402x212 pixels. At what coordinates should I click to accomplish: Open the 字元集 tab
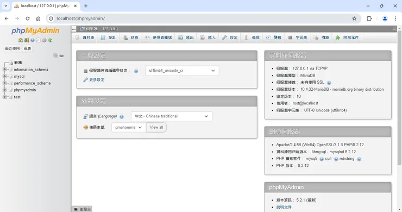click(298, 38)
